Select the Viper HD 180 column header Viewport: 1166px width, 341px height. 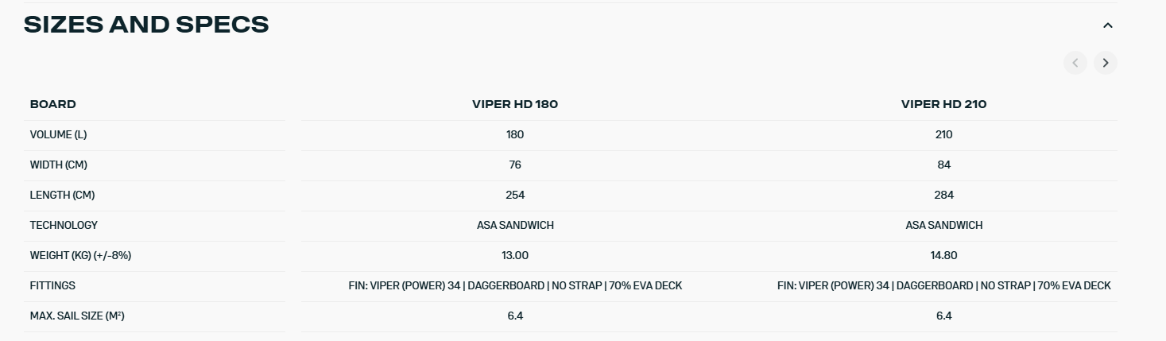515,104
